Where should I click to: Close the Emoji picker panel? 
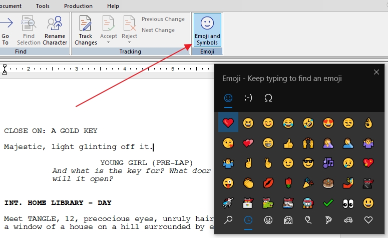pos(376,72)
